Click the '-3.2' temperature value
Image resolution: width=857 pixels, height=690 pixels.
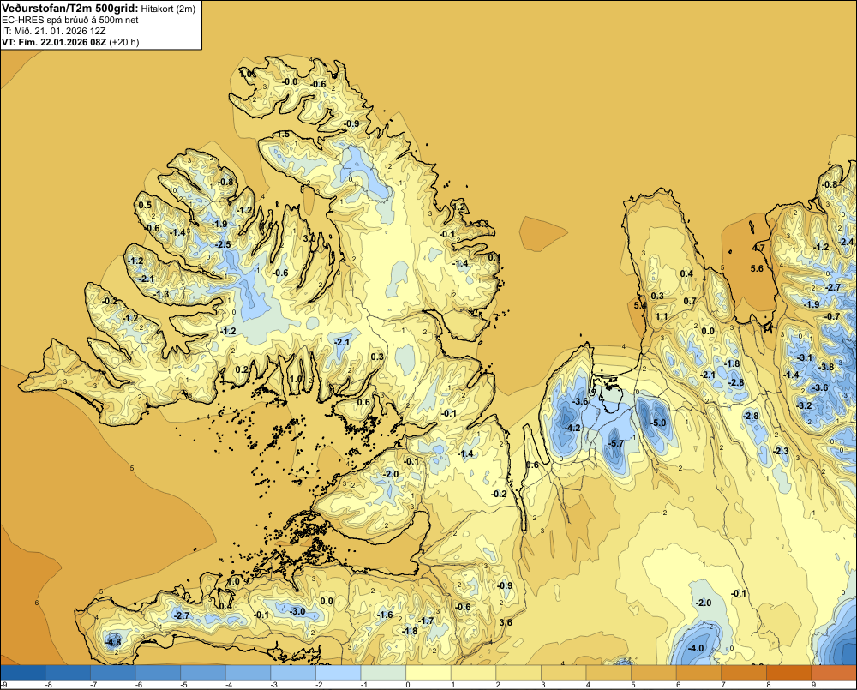tap(805, 405)
